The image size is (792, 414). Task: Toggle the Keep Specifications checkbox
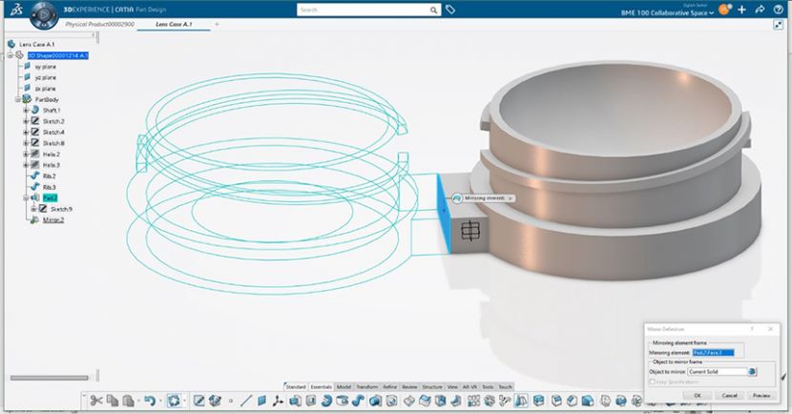click(x=653, y=382)
